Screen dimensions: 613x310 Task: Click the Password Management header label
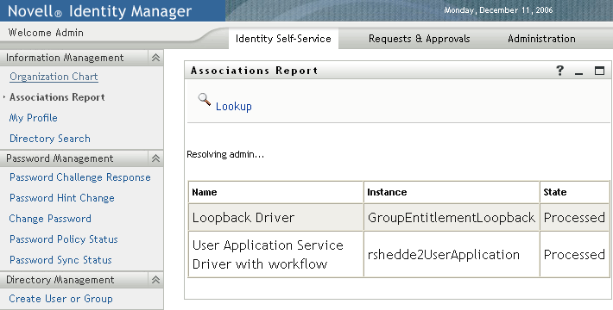point(60,158)
